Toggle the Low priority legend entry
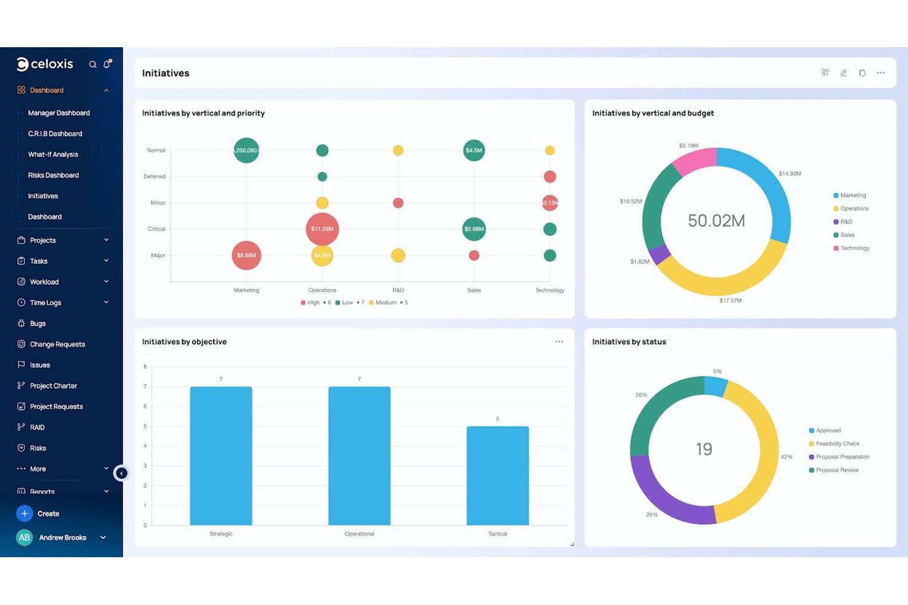The height and width of the screenshot is (605, 908). (x=344, y=302)
